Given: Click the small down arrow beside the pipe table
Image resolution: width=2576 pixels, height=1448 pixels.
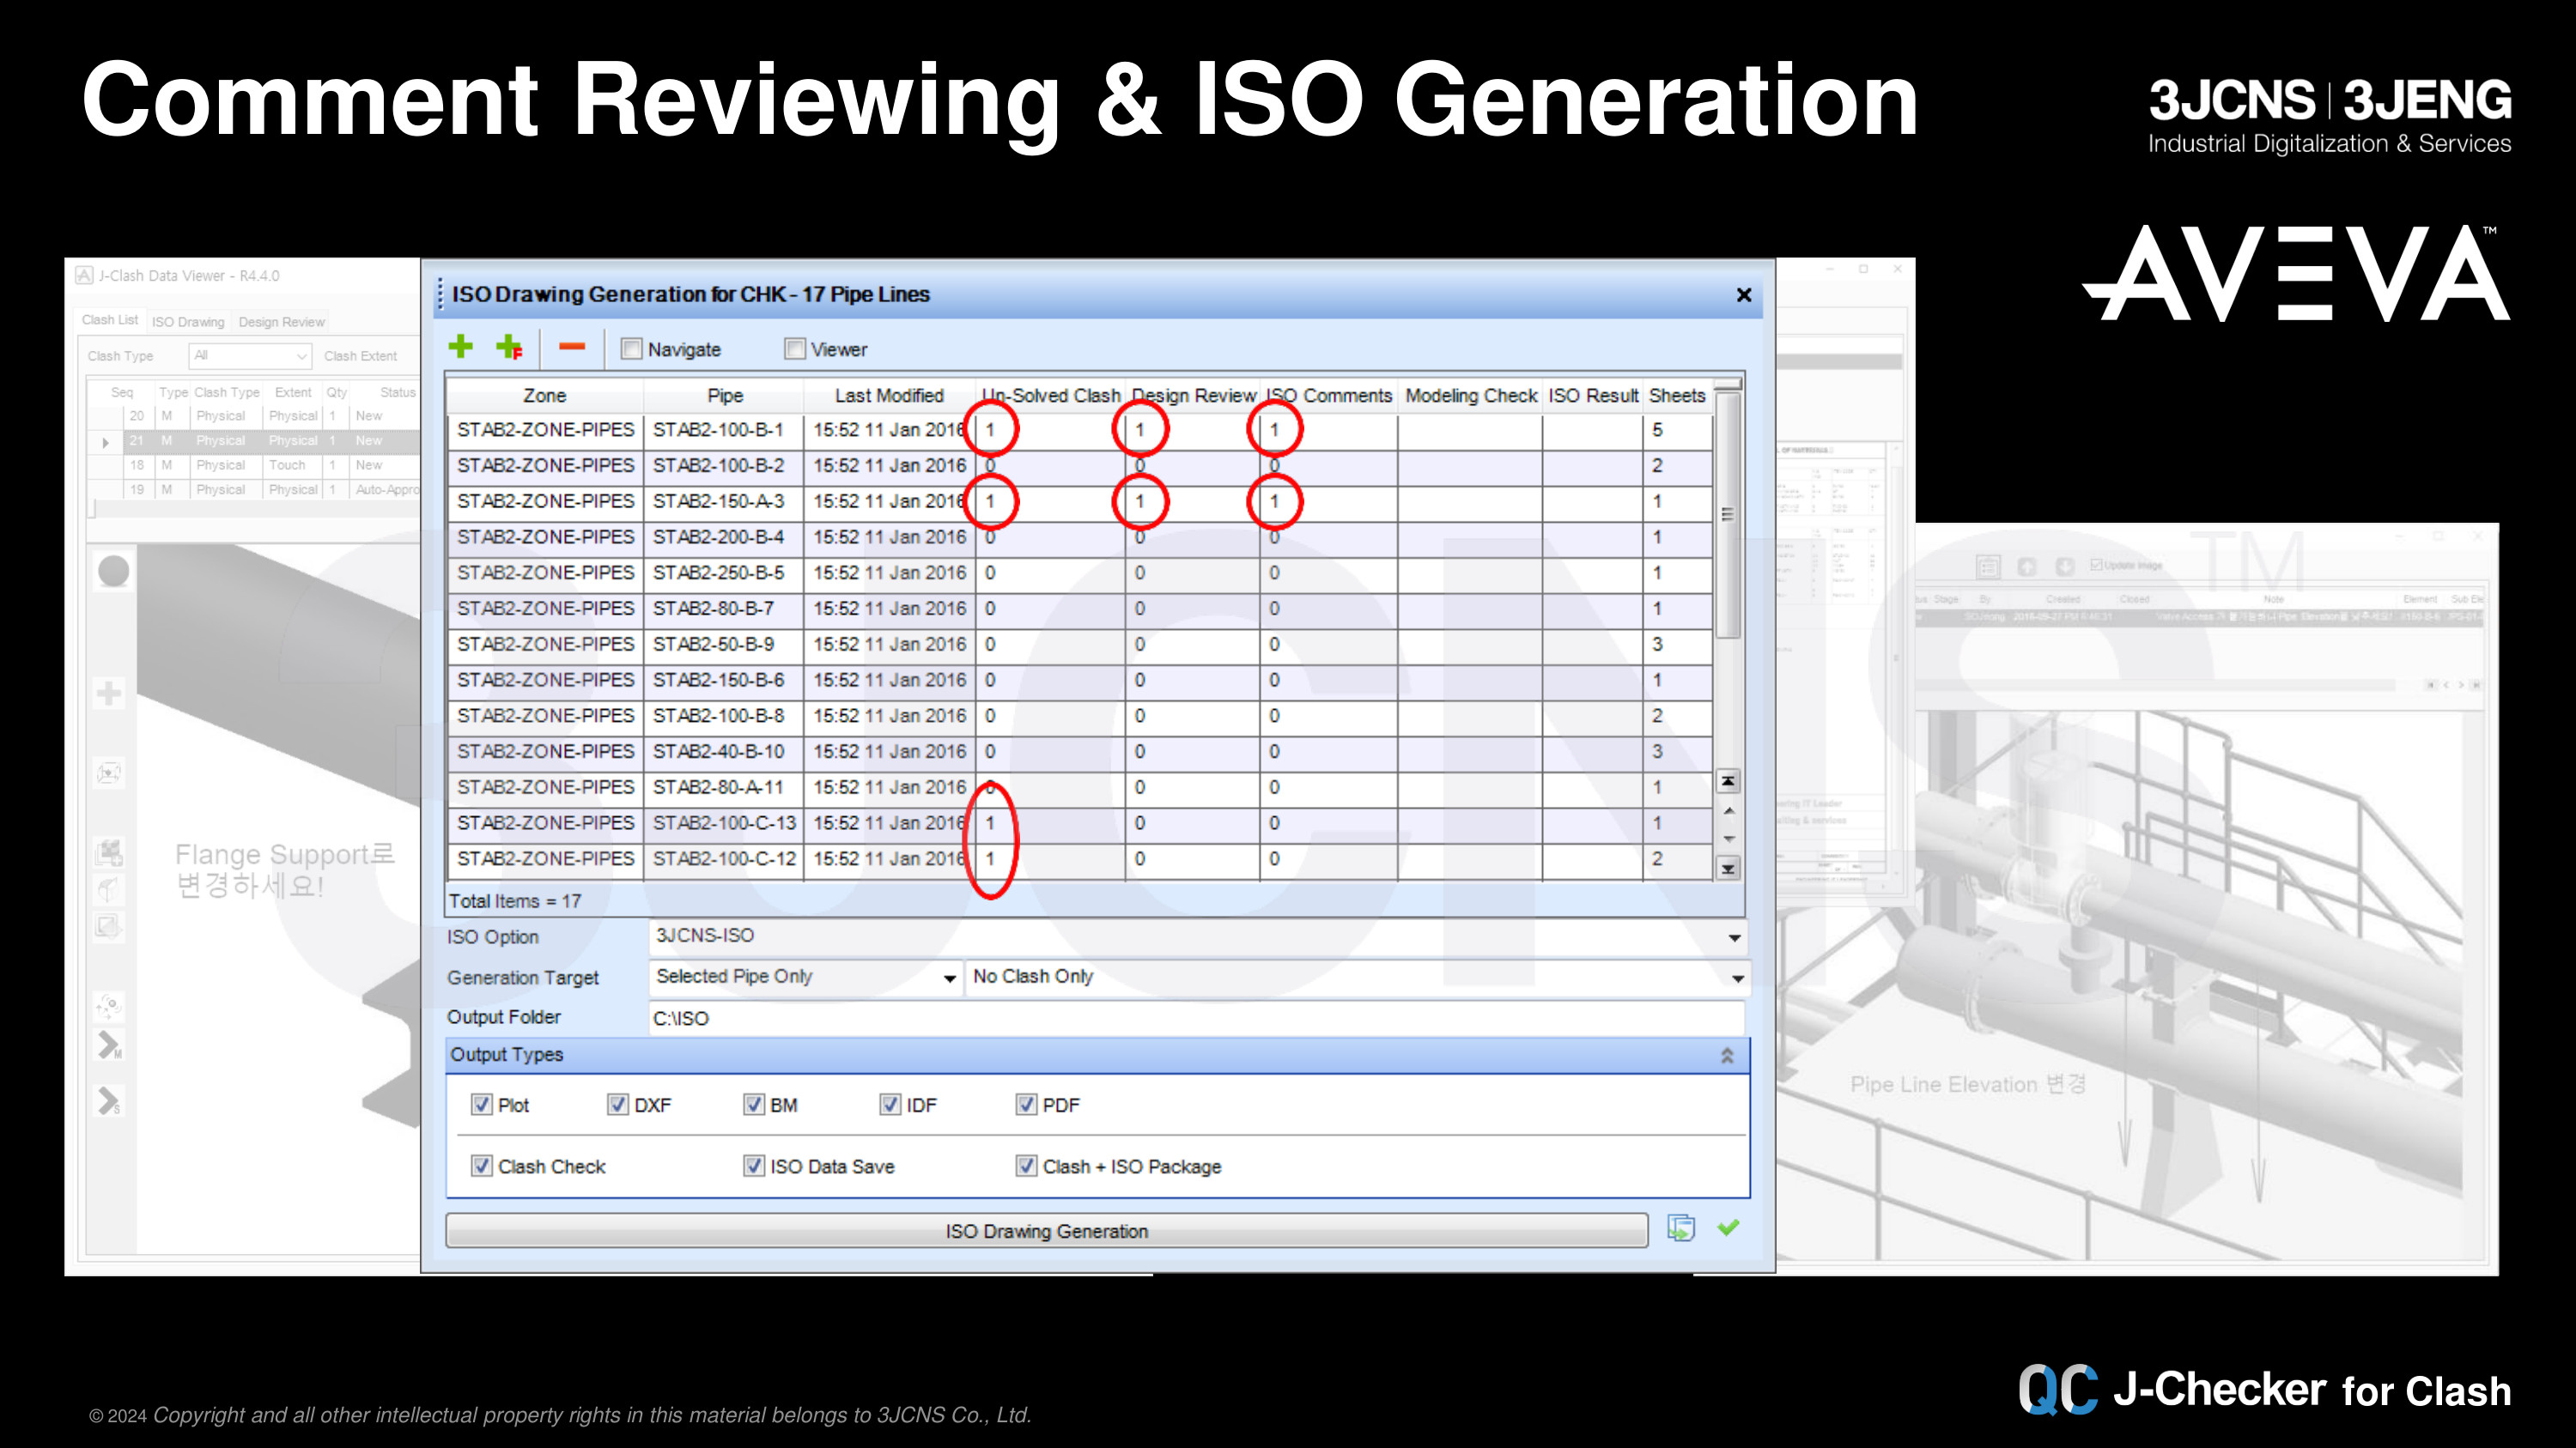Looking at the screenshot, I should [1728, 839].
